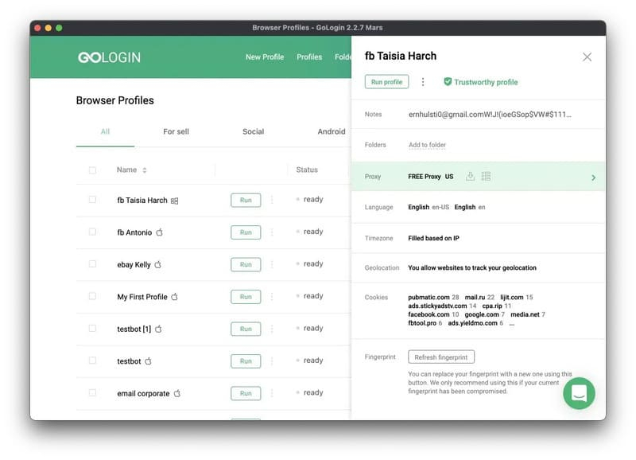This screenshot has height=460, width=636.
Task: Run the My First Profile profile
Action: coord(246,296)
